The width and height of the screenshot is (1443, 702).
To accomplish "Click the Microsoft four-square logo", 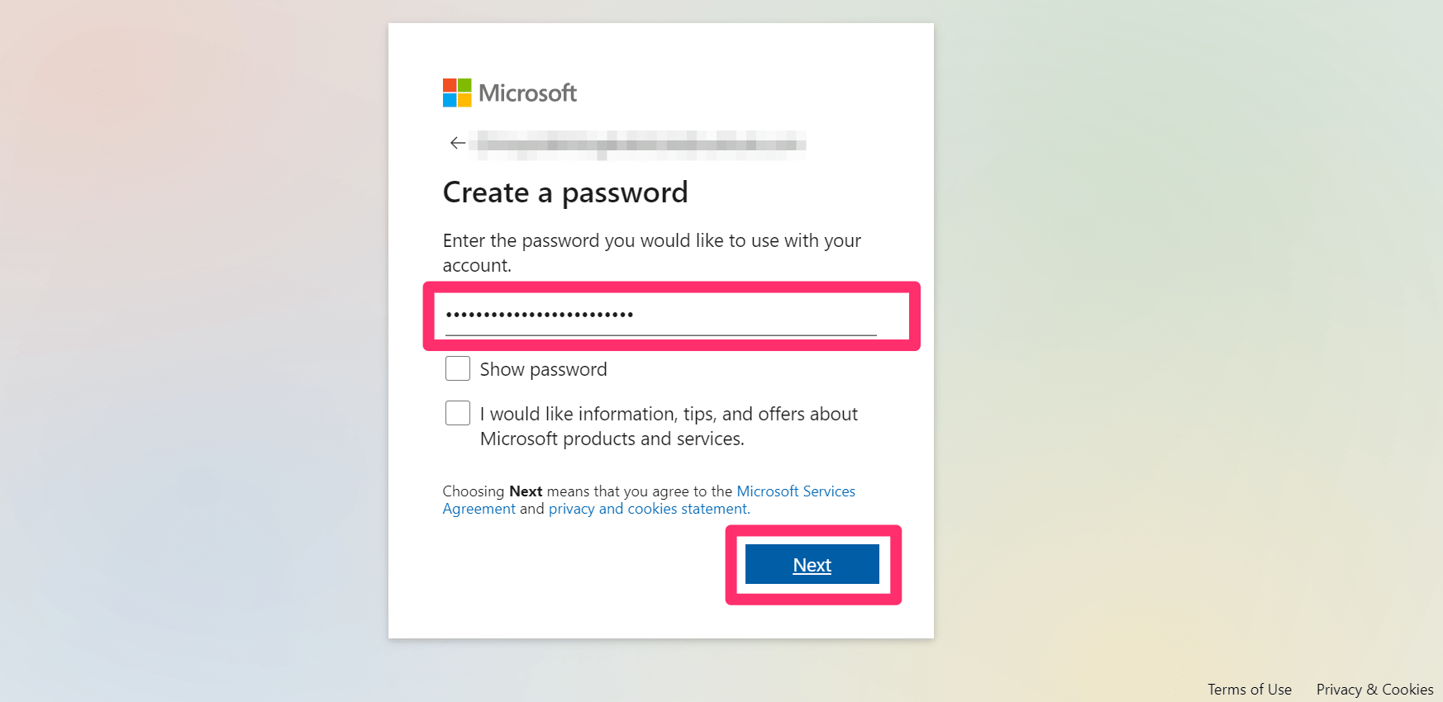I will coord(457,92).
